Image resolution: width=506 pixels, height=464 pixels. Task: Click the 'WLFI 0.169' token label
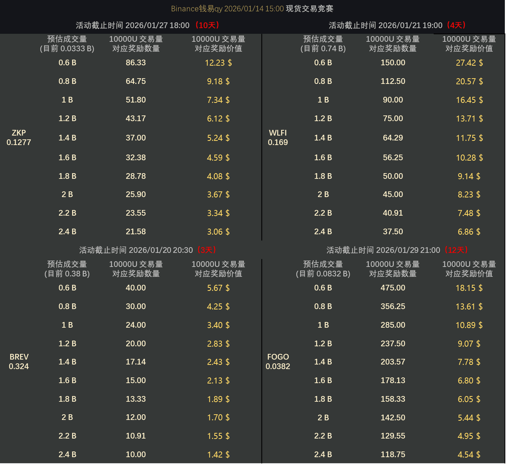278,137
